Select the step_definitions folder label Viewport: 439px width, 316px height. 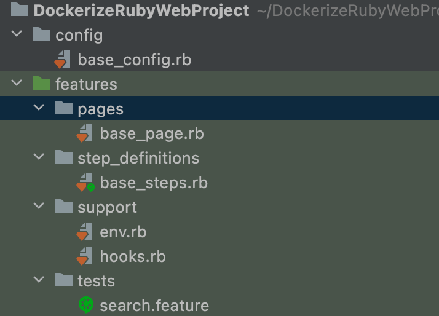click(138, 159)
